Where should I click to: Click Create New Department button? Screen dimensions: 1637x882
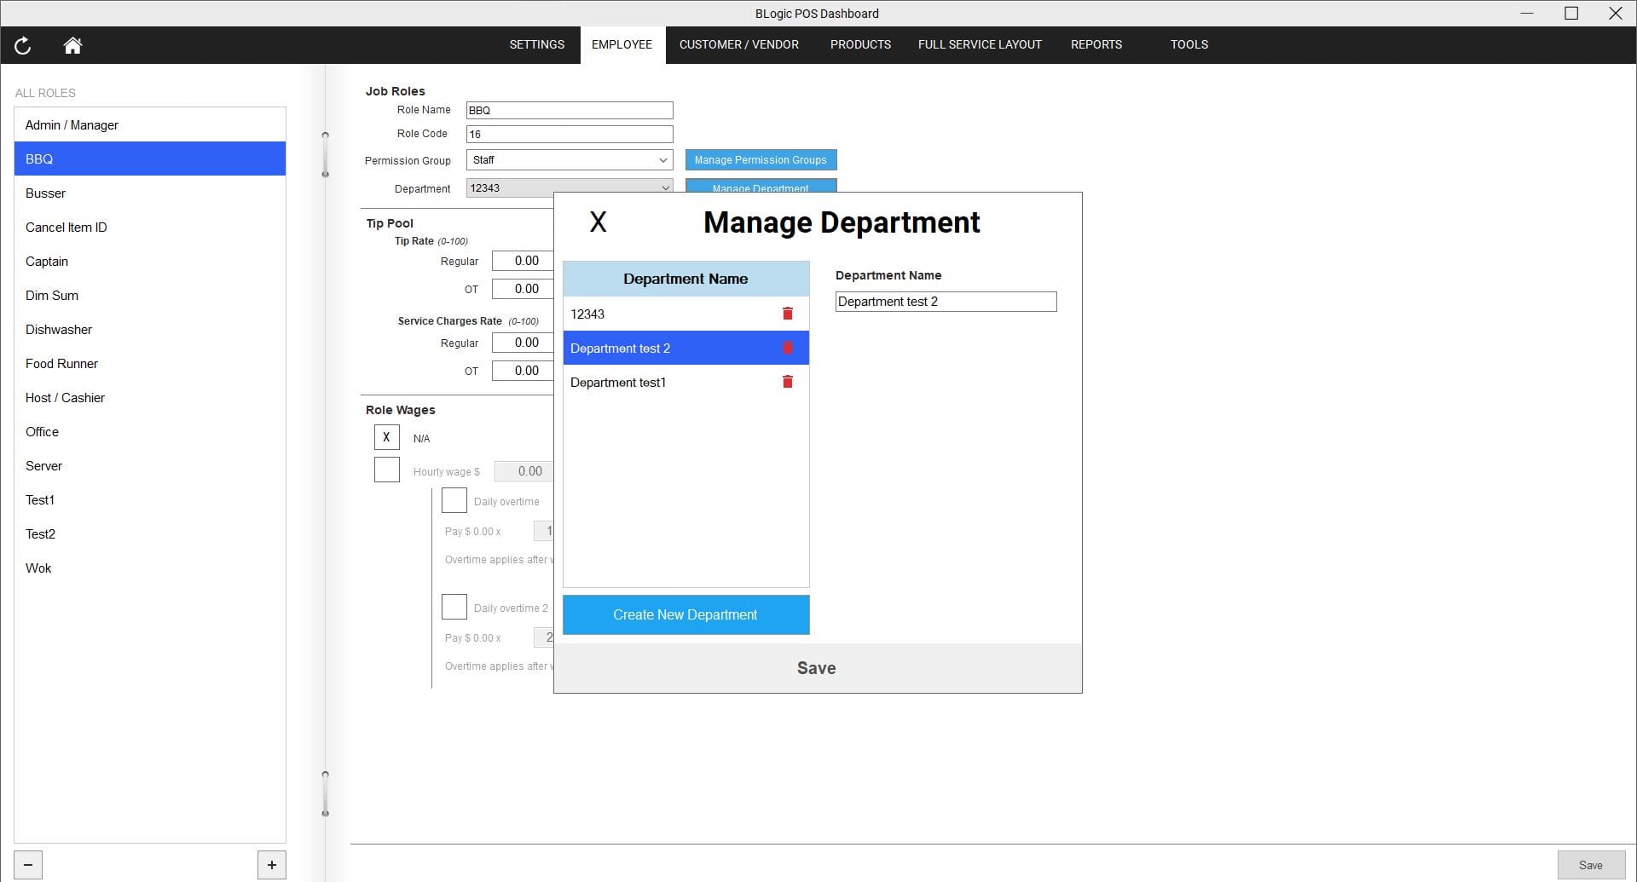[685, 614]
